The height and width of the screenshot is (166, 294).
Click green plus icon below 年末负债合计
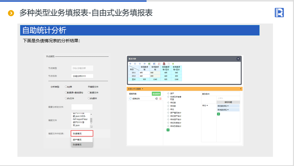click(168, 130)
